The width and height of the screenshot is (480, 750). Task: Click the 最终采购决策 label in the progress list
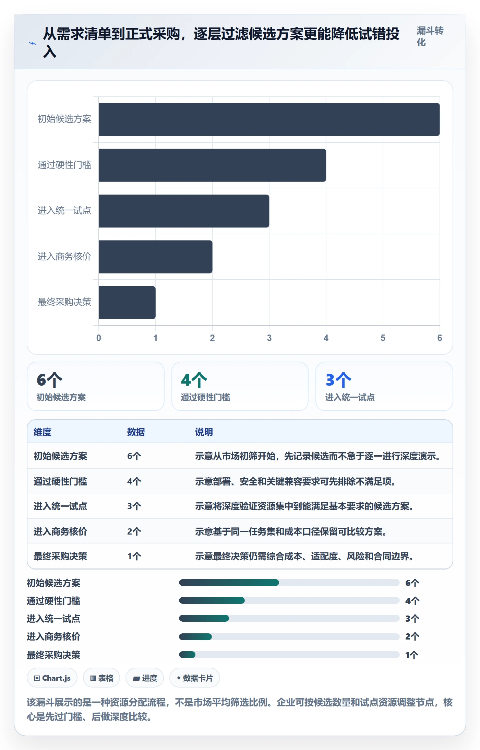pos(53,655)
